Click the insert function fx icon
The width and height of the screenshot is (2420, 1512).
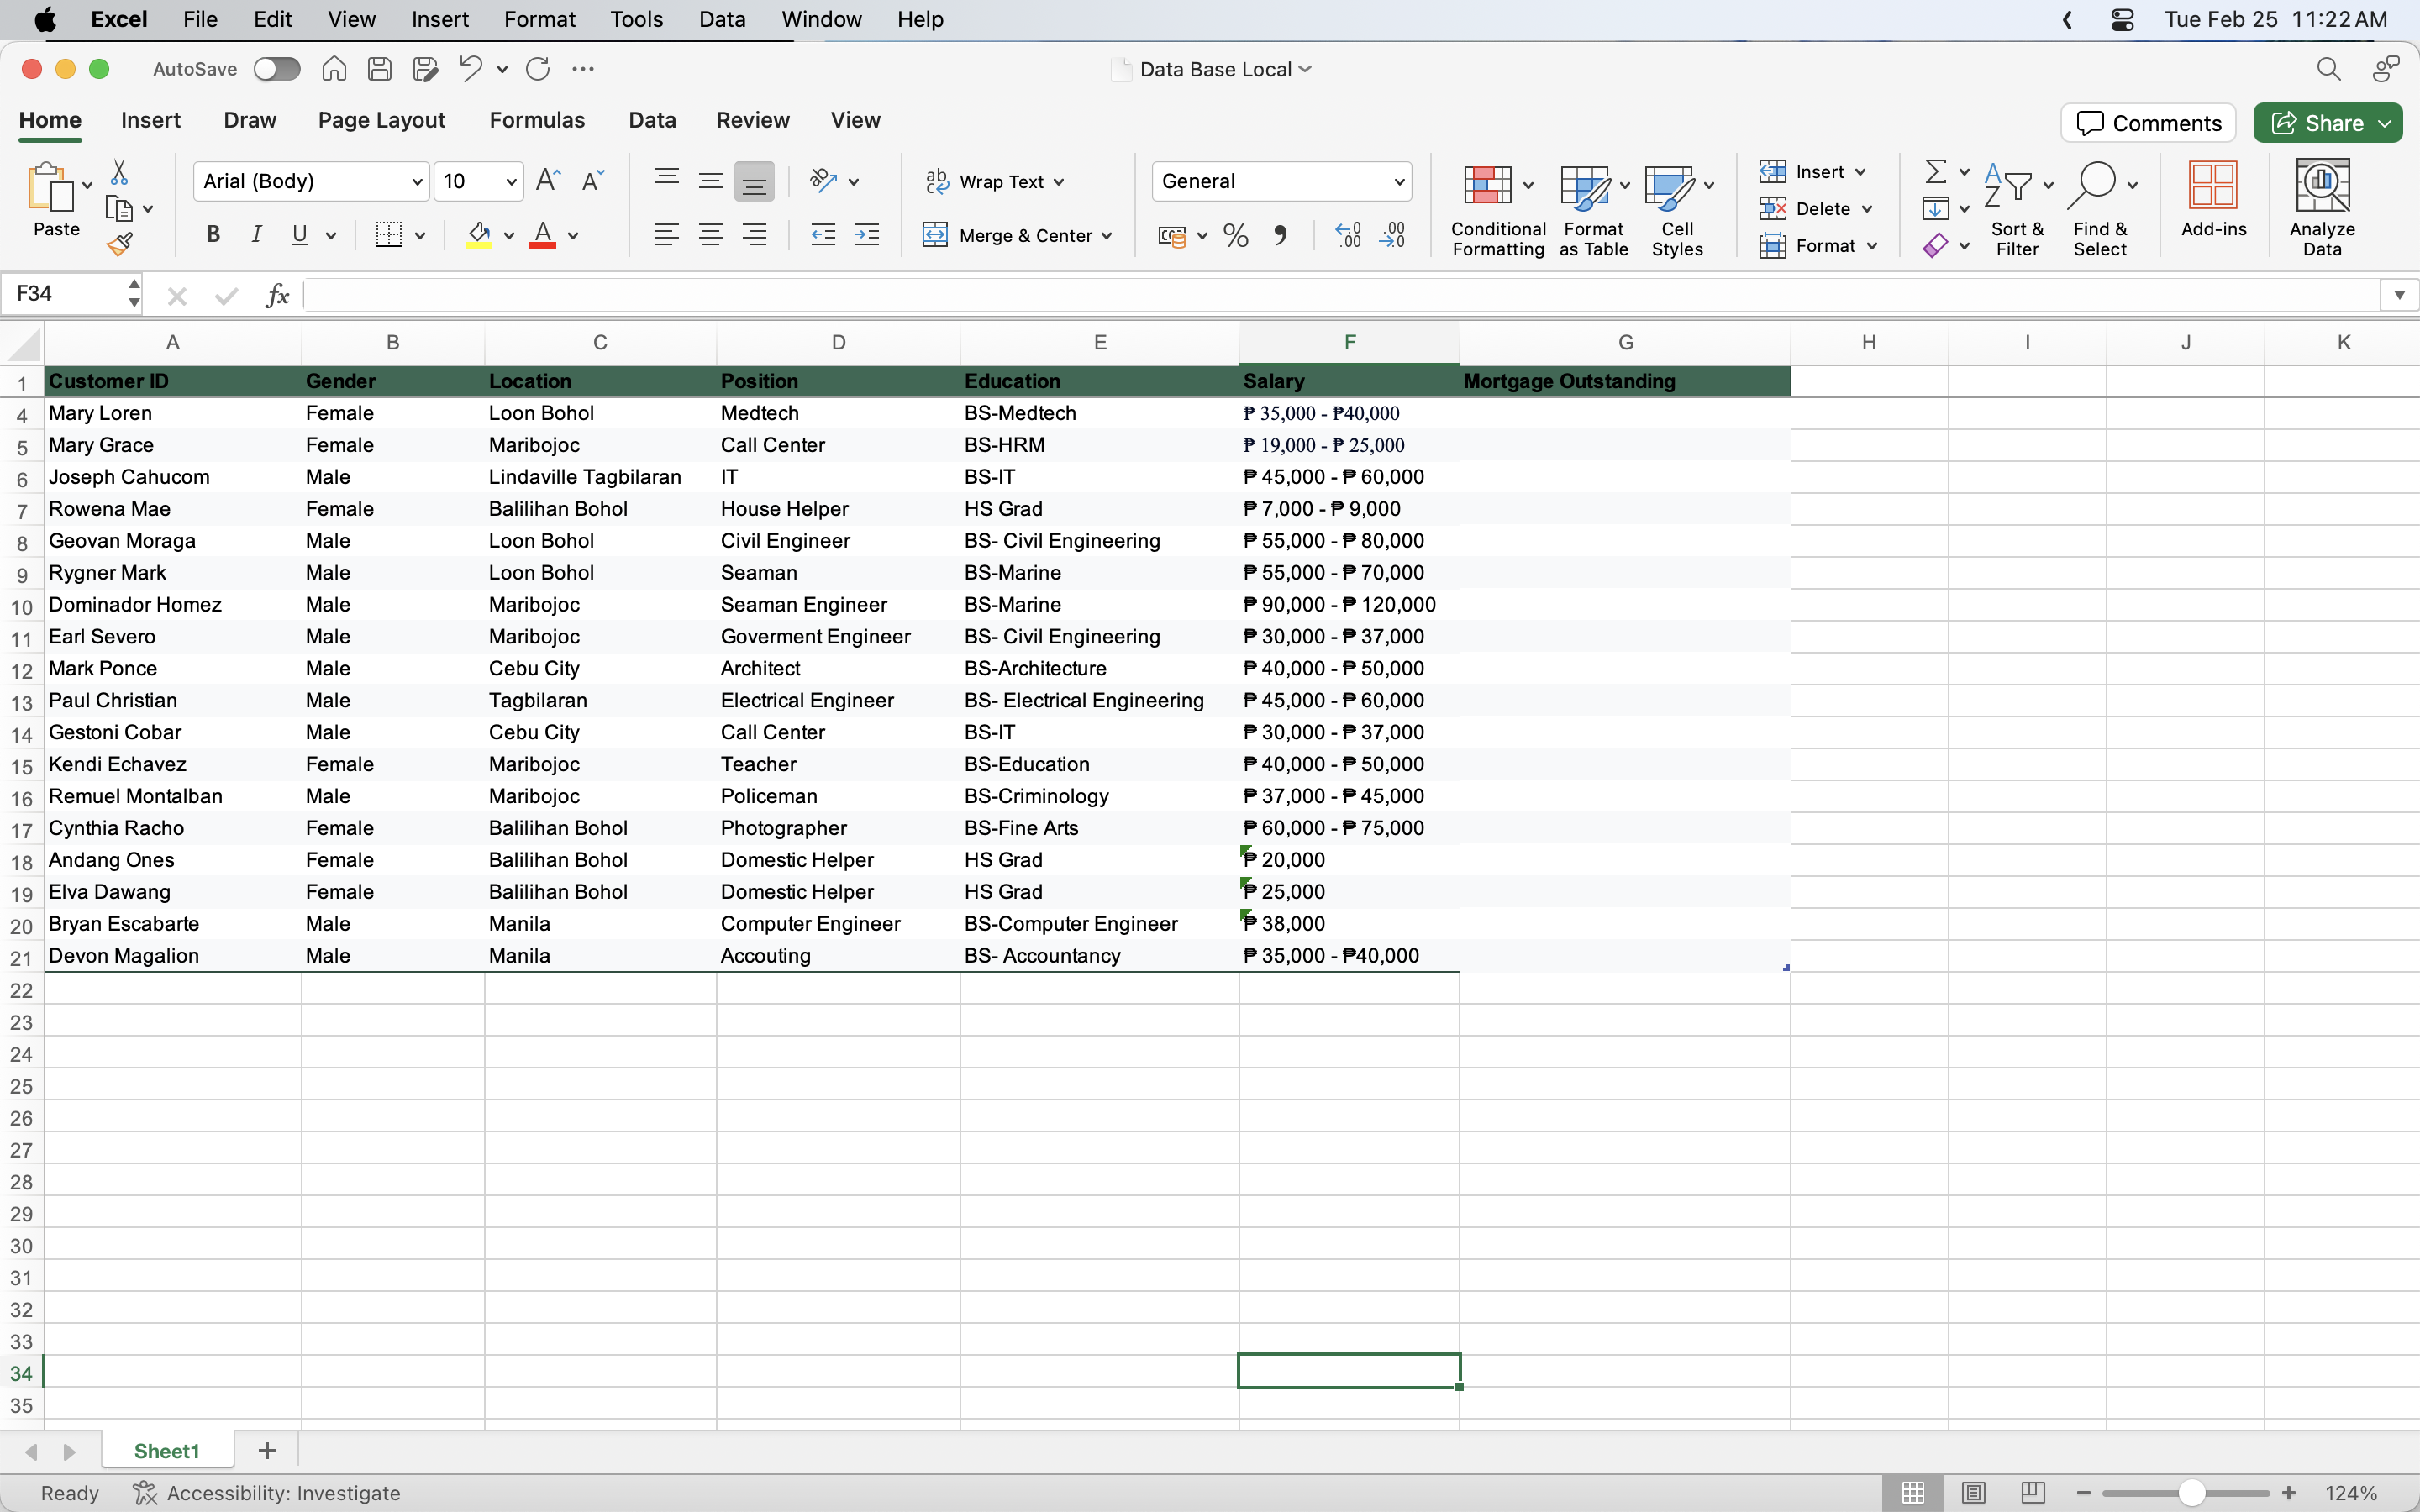click(277, 295)
